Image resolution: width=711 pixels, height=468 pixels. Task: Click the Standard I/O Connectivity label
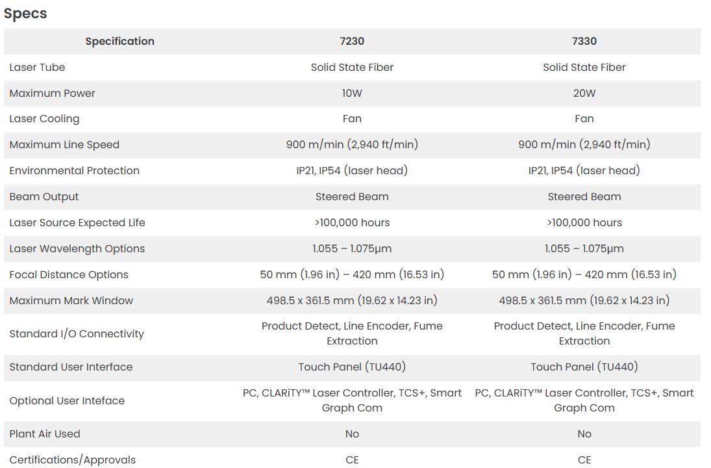77,333
